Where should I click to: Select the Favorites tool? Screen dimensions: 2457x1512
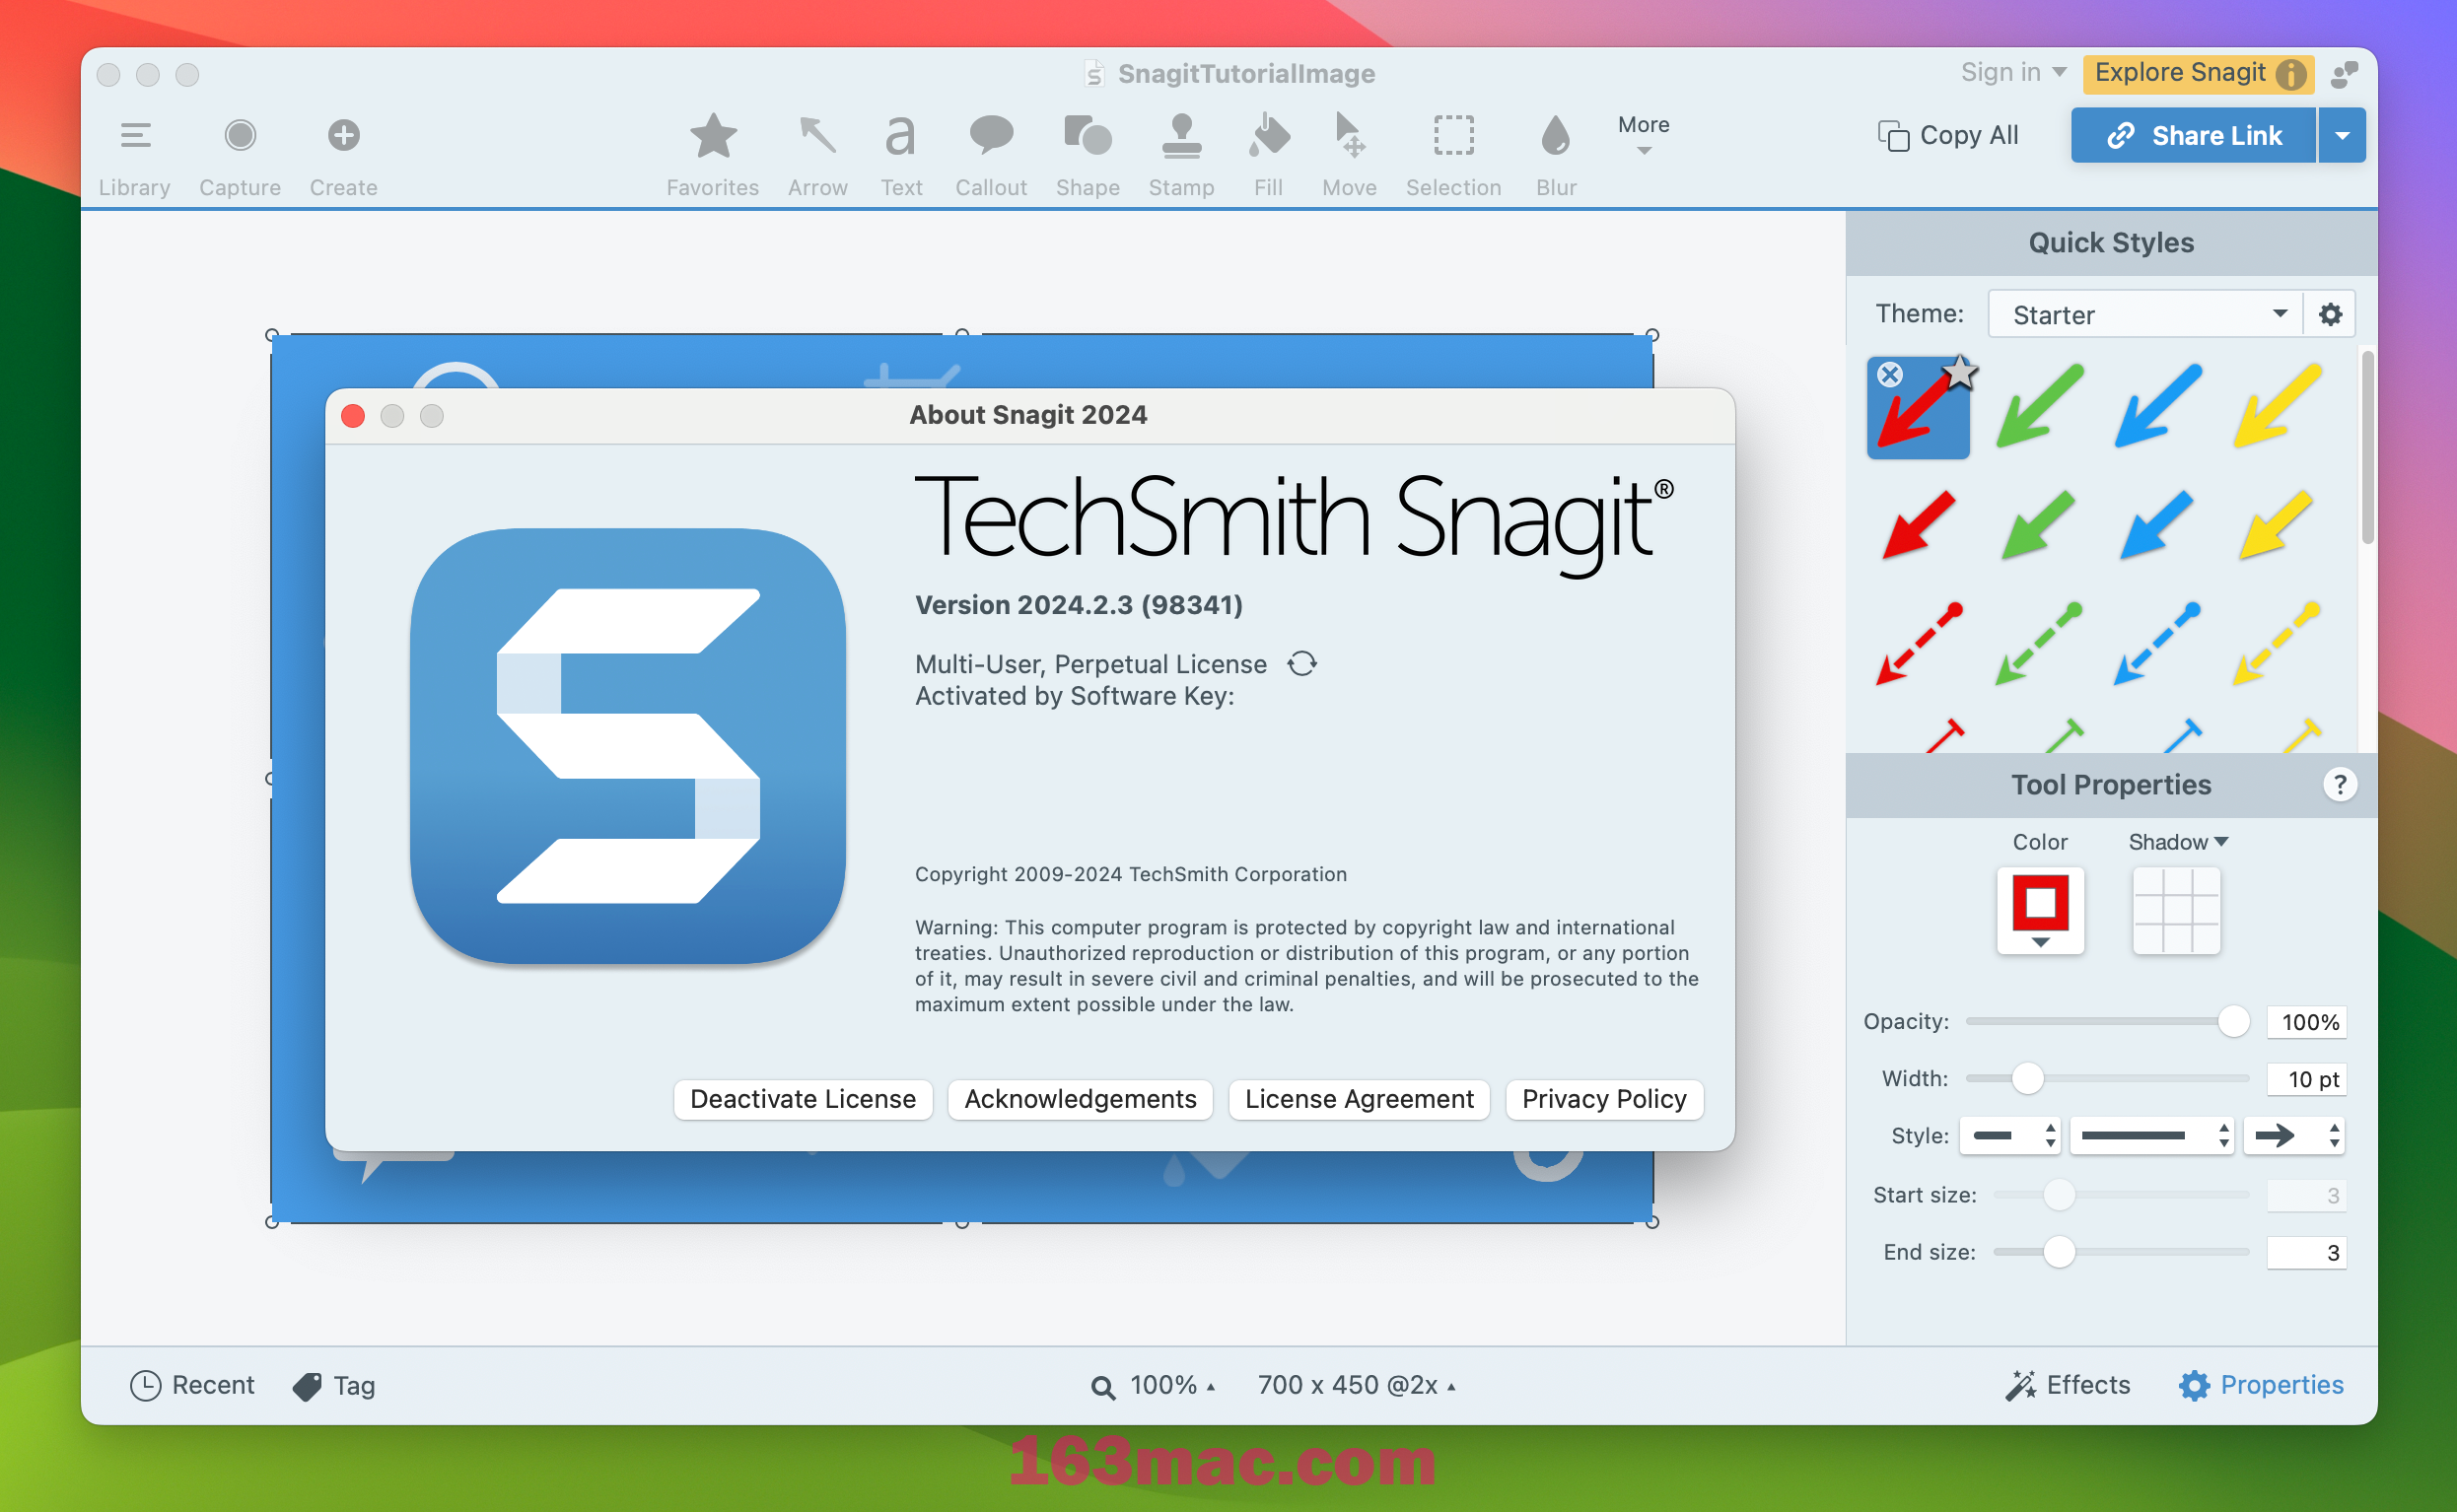[x=712, y=155]
